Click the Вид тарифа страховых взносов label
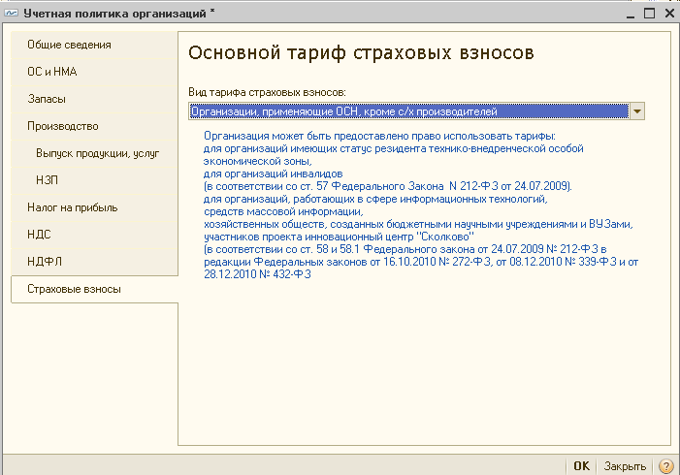Image resolution: width=680 pixels, height=475 pixels. pos(267,92)
